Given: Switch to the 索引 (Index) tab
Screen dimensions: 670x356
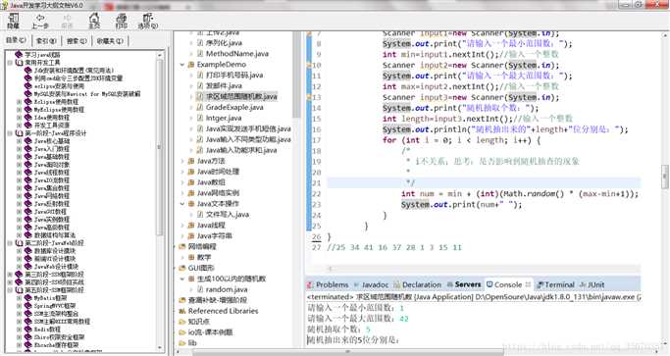Looking at the screenshot, I should click(x=46, y=40).
